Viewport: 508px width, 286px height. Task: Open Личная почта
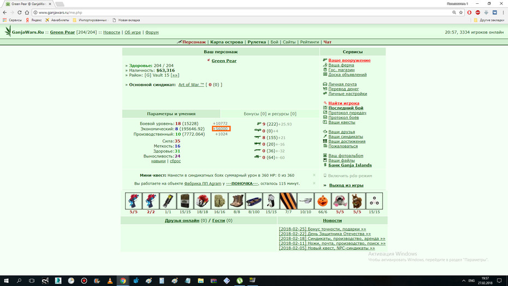point(342,84)
